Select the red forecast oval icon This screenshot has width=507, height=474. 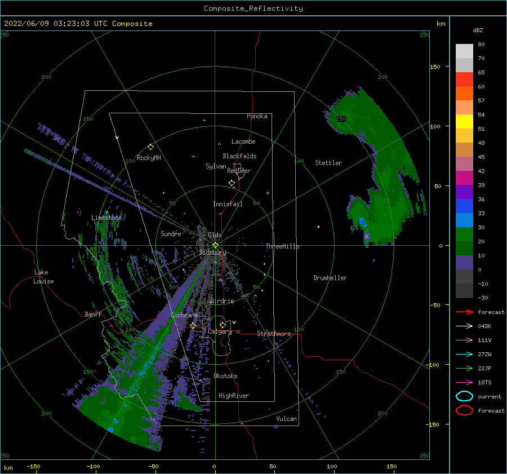point(464,410)
